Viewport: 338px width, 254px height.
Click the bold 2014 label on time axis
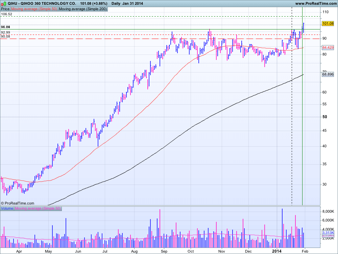coord(277,251)
